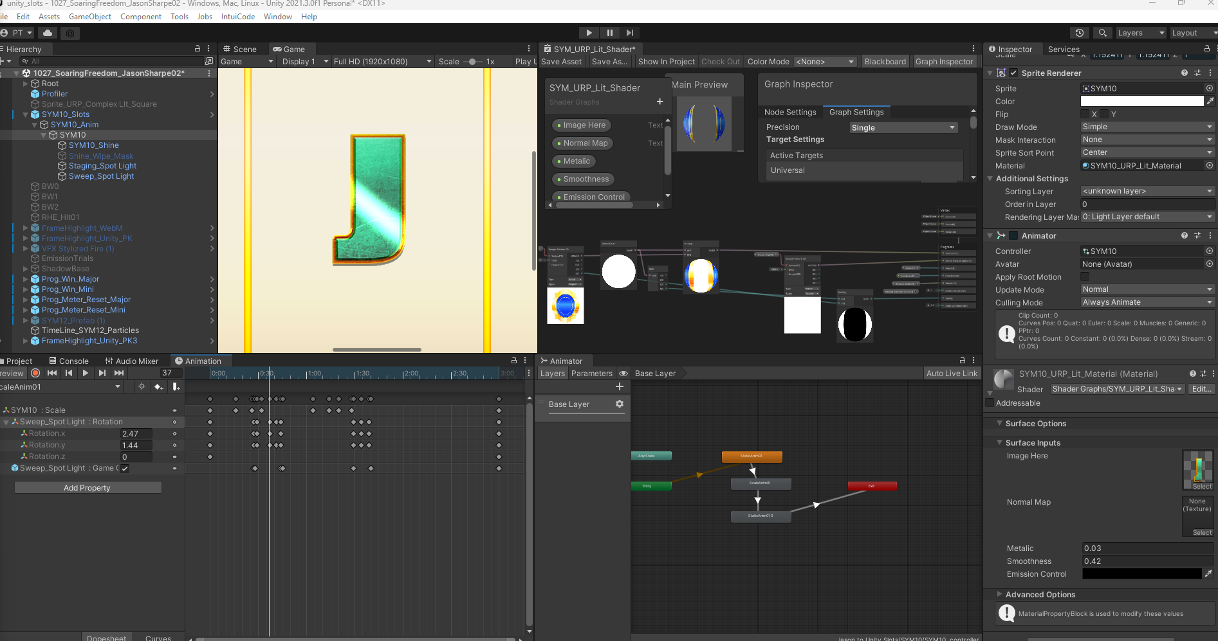Open Base Layer settings gear
This screenshot has height=641, width=1218.
tap(620, 404)
